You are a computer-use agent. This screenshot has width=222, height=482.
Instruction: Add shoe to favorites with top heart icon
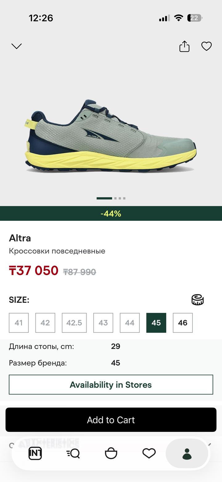click(x=206, y=46)
